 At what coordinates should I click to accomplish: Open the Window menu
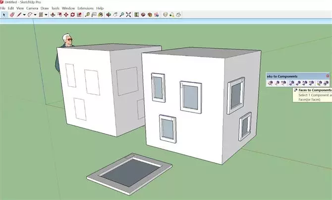(x=68, y=8)
